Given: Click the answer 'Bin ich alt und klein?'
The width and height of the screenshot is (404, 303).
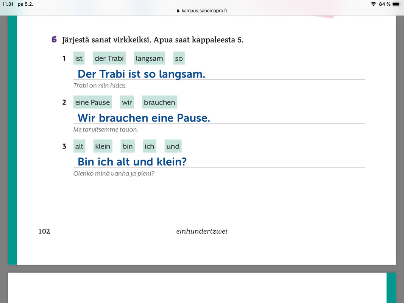Looking at the screenshot, I should click(x=132, y=162).
